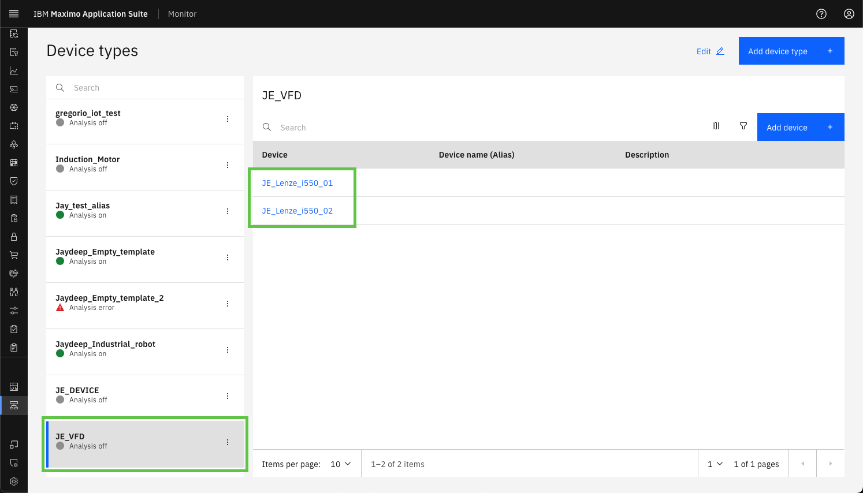Click the receipt sidebar icon

click(x=14, y=200)
